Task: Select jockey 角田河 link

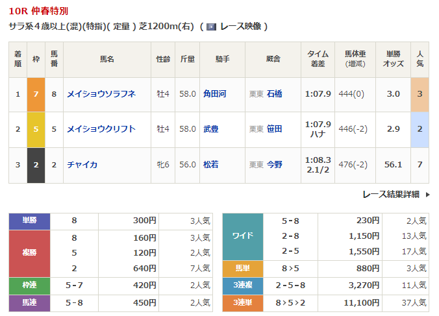Action: pyautogui.click(x=214, y=94)
